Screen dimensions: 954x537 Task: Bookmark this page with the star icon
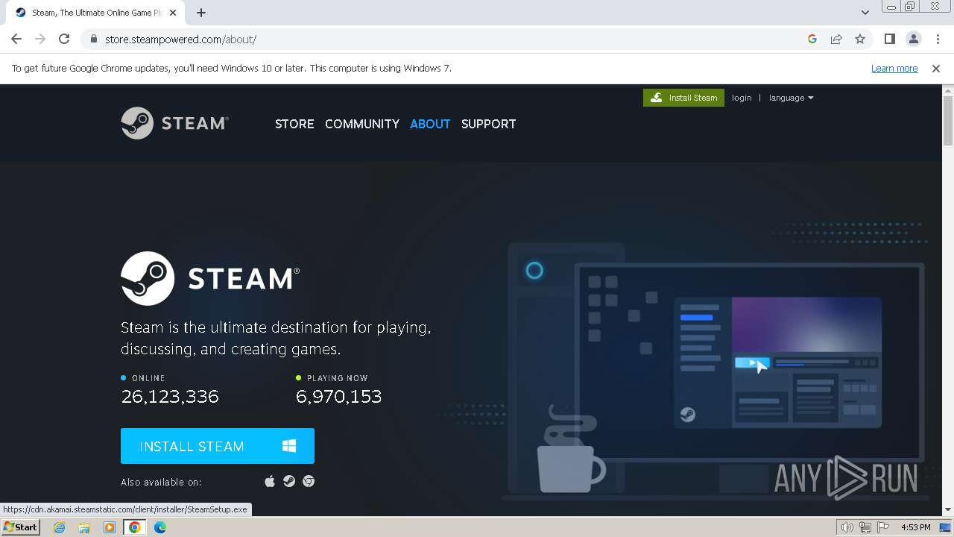[860, 39]
